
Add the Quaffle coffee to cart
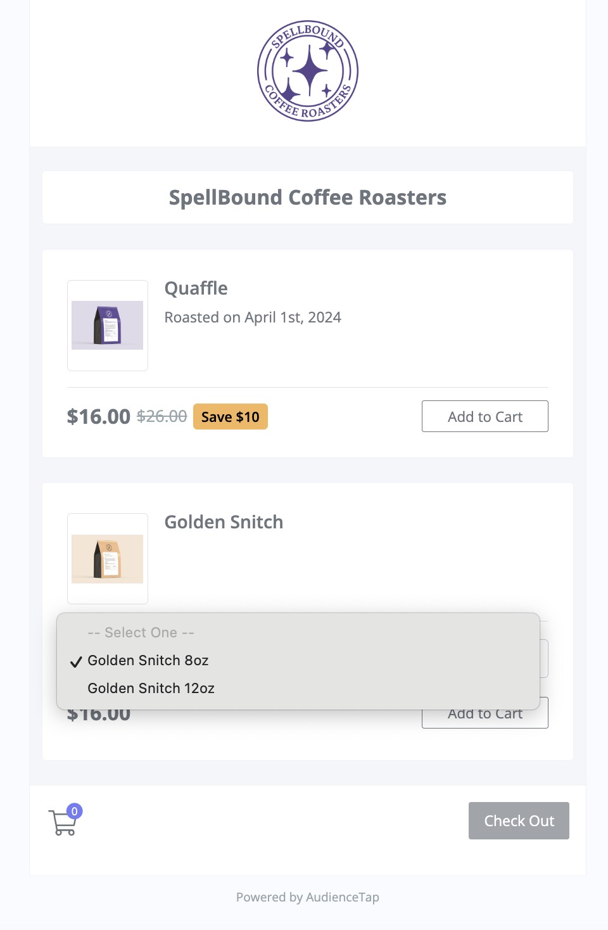(x=485, y=416)
